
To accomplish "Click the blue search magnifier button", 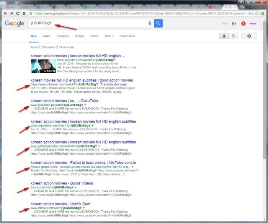I will click(x=158, y=23).
